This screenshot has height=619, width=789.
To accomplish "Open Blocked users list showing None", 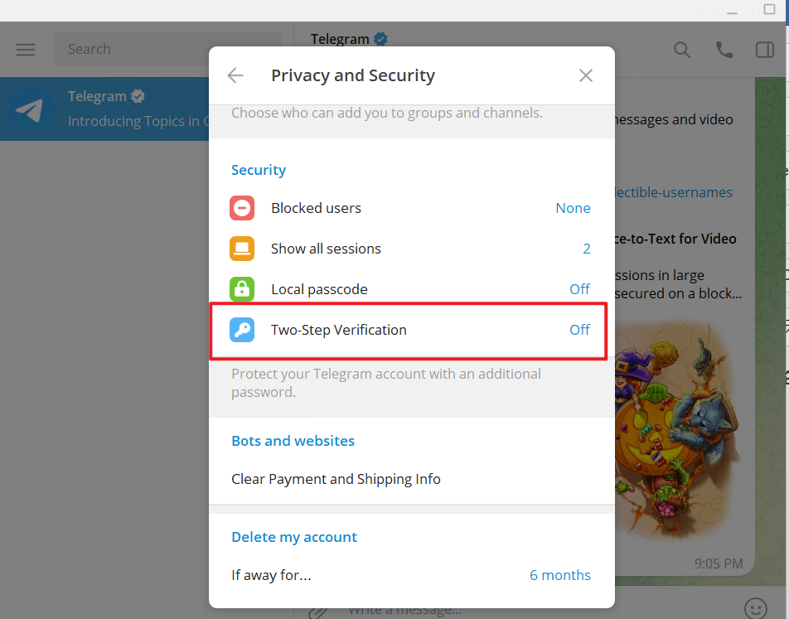I will pos(412,208).
